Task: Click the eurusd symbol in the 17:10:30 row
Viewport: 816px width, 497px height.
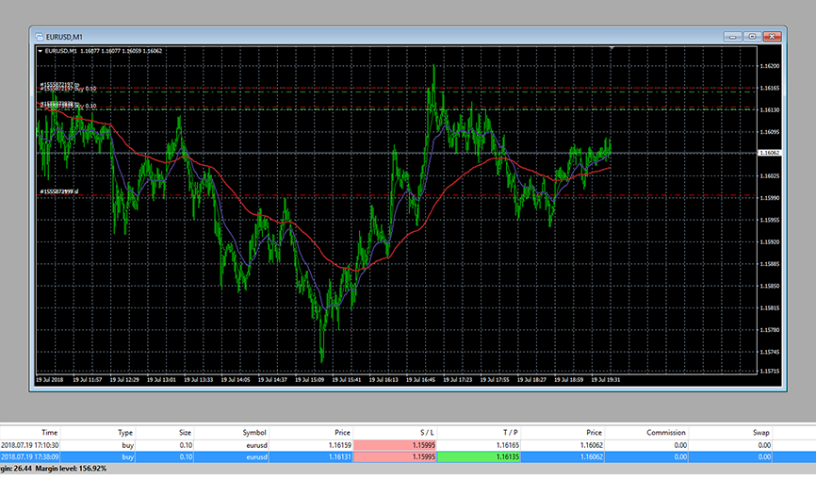Action: tap(256, 445)
